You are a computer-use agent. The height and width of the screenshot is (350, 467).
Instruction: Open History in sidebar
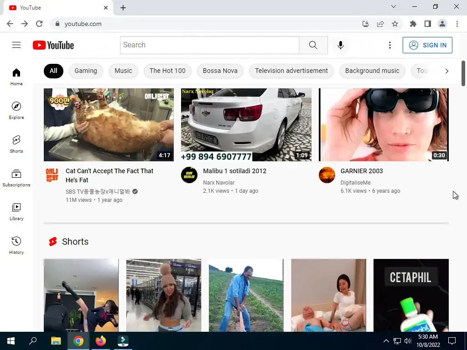[16, 246]
